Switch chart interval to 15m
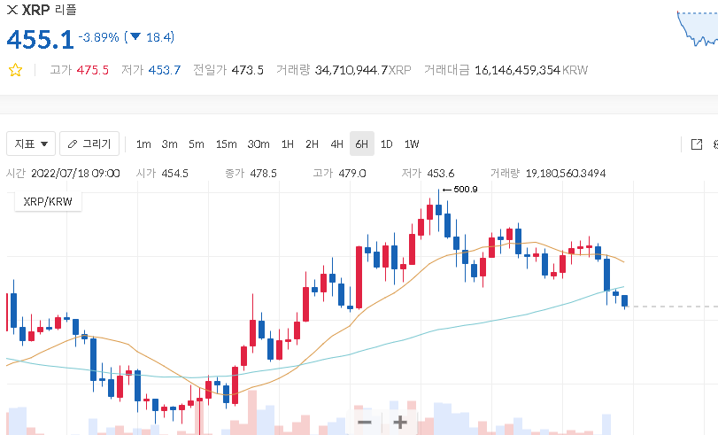The height and width of the screenshot is (435, 718). click(x=227, y=144)
